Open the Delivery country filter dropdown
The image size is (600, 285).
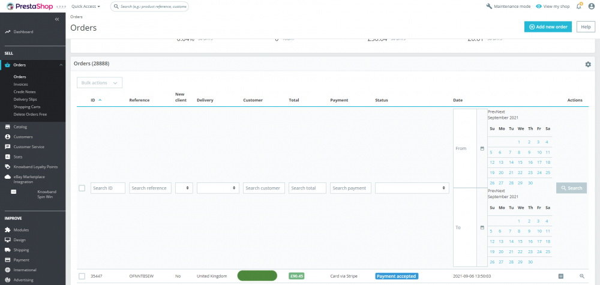(x=218, y=188)
